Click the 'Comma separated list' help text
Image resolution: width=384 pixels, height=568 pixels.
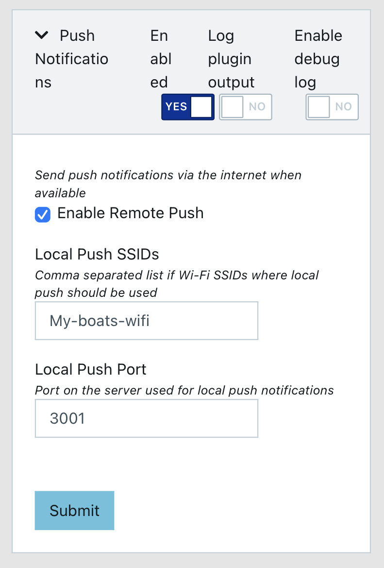click(177, 284)
